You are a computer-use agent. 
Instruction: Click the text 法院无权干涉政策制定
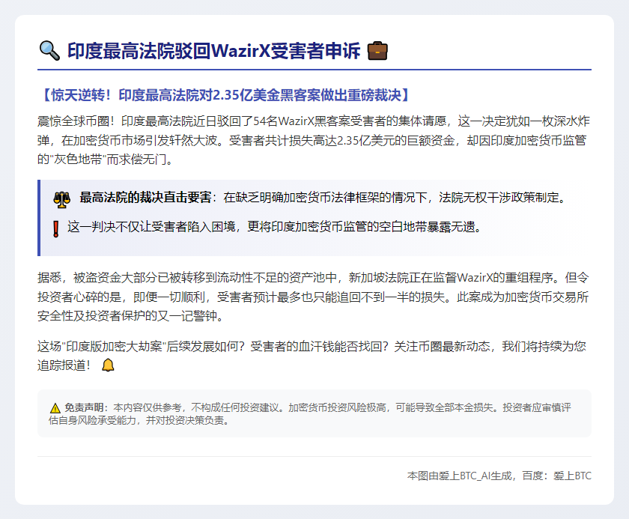point(499,197)
